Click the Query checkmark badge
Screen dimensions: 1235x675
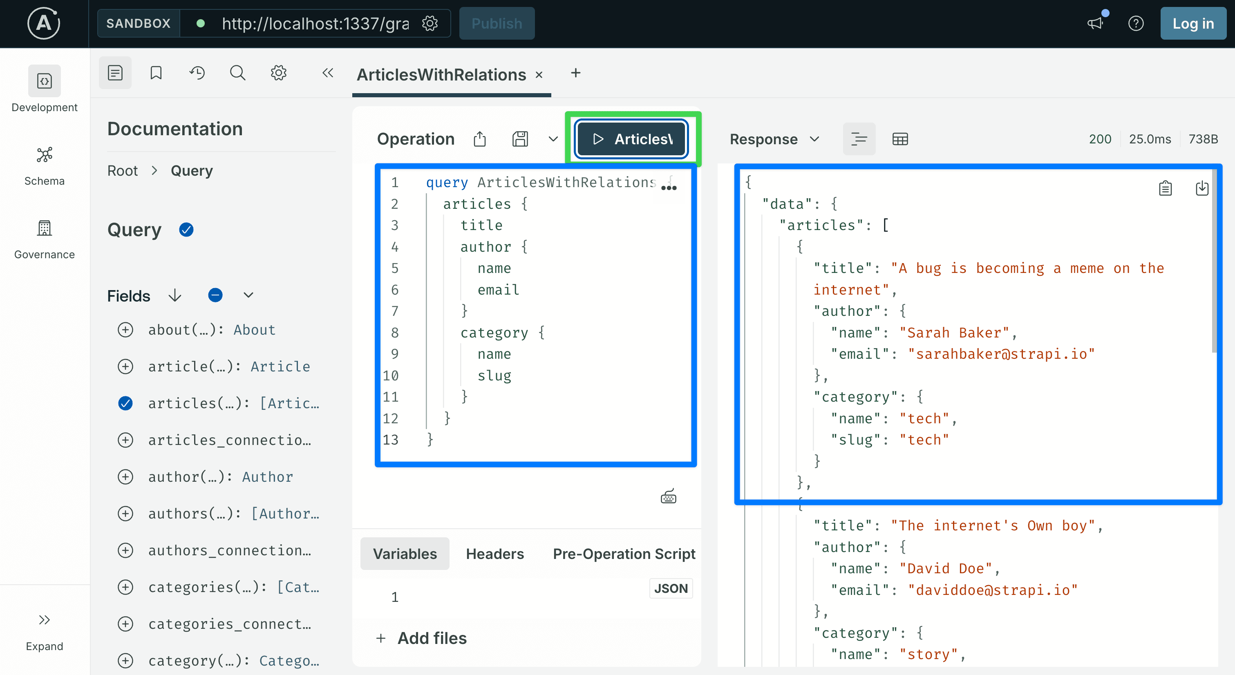coord(186,230)
